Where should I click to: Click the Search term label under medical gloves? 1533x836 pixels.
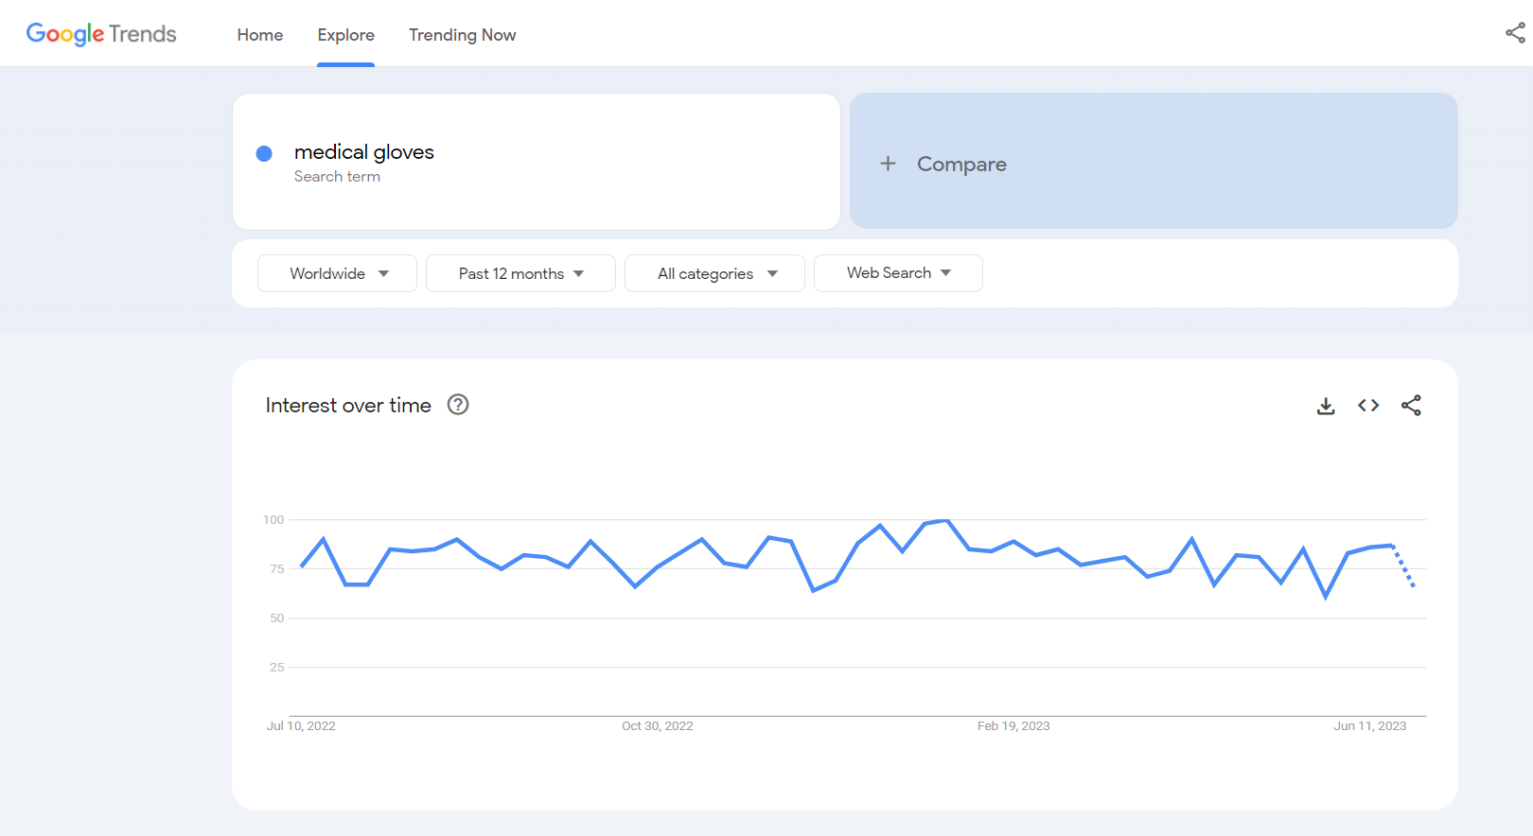coord(337,177)
